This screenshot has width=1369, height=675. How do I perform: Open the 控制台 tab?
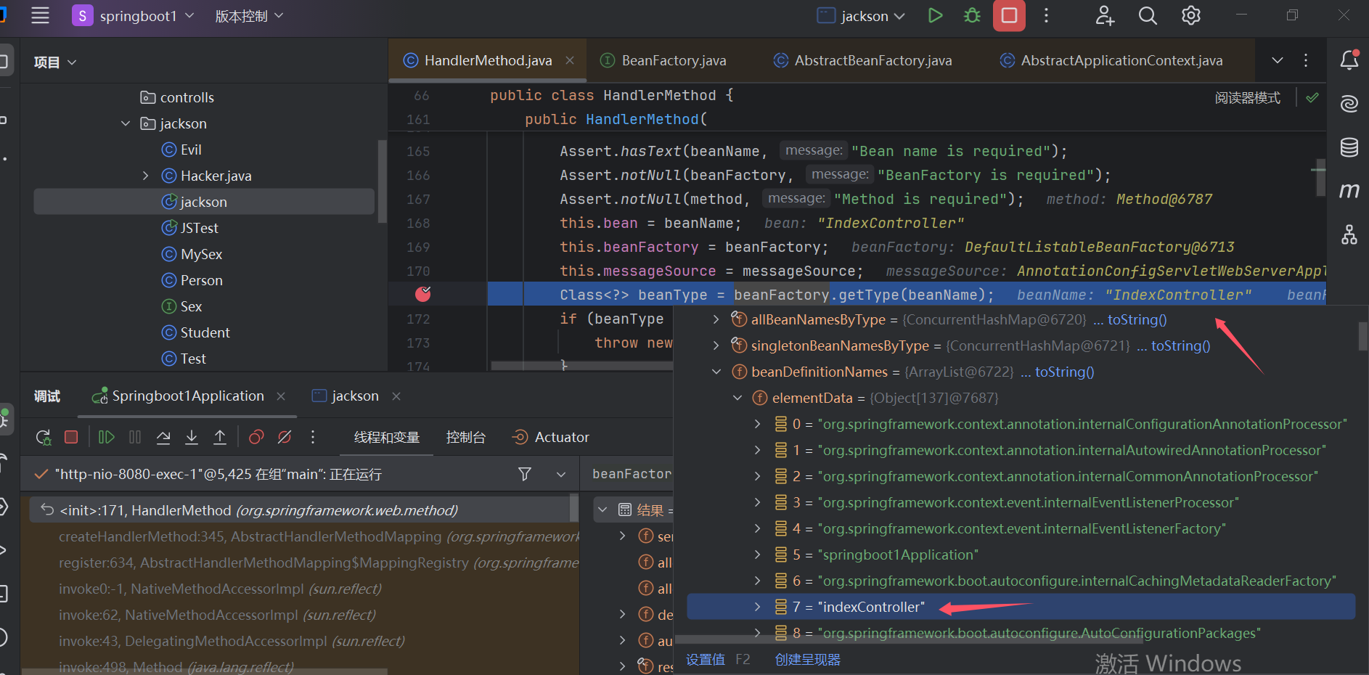[x=465, y=437]
